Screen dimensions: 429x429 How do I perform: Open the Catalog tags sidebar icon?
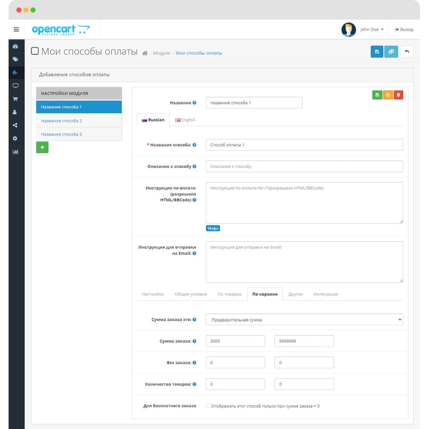(x=15, y=60)
